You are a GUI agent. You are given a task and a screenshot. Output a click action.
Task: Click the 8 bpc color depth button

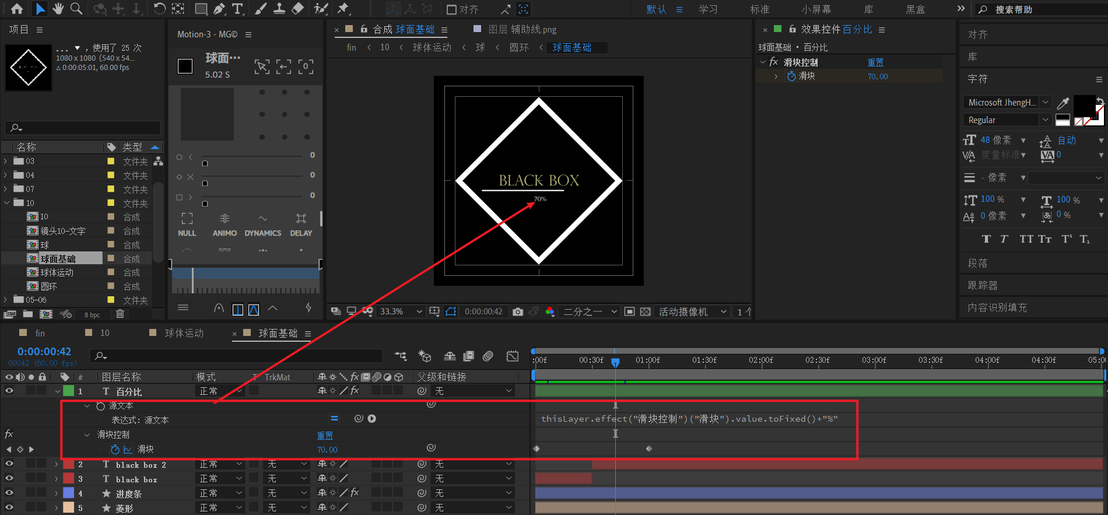tap(92, 314)
